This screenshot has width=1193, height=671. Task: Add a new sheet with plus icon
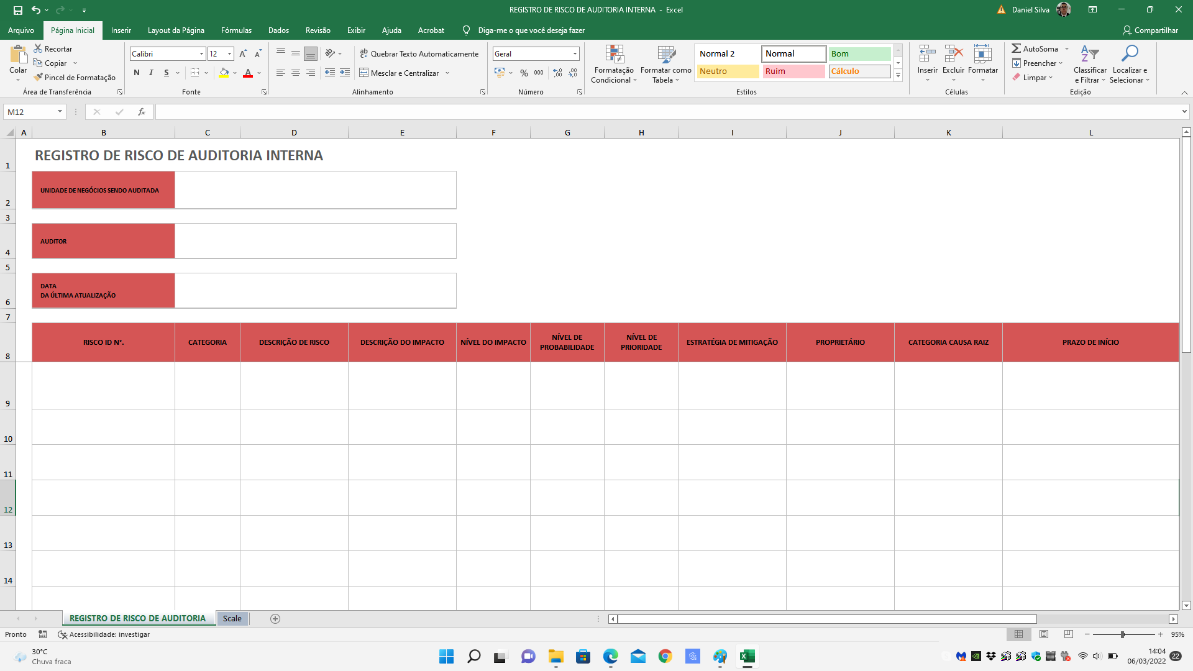click(x=275, y=619)
